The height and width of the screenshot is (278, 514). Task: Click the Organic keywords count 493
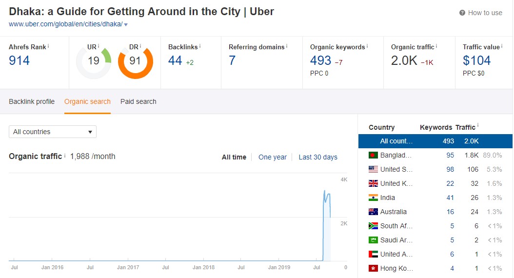click(x=320, y=60)
